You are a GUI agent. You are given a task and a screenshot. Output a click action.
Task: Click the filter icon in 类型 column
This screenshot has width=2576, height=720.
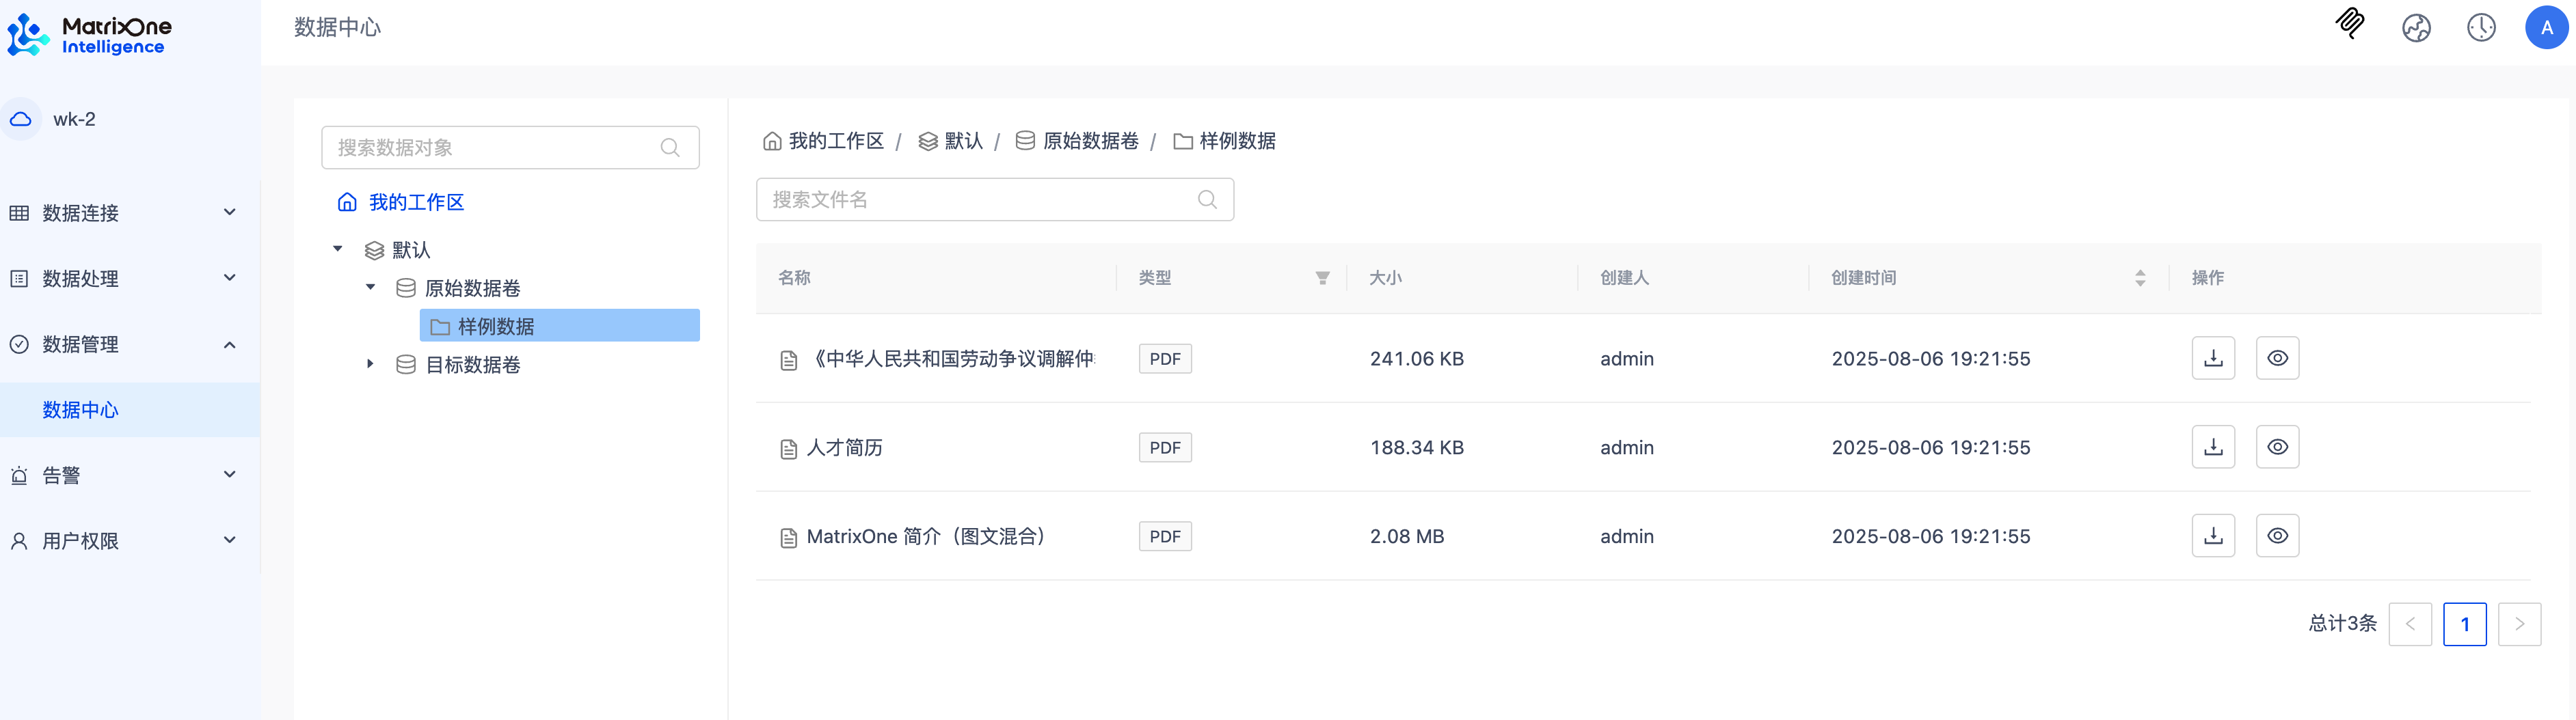(x=1322, y=279)
